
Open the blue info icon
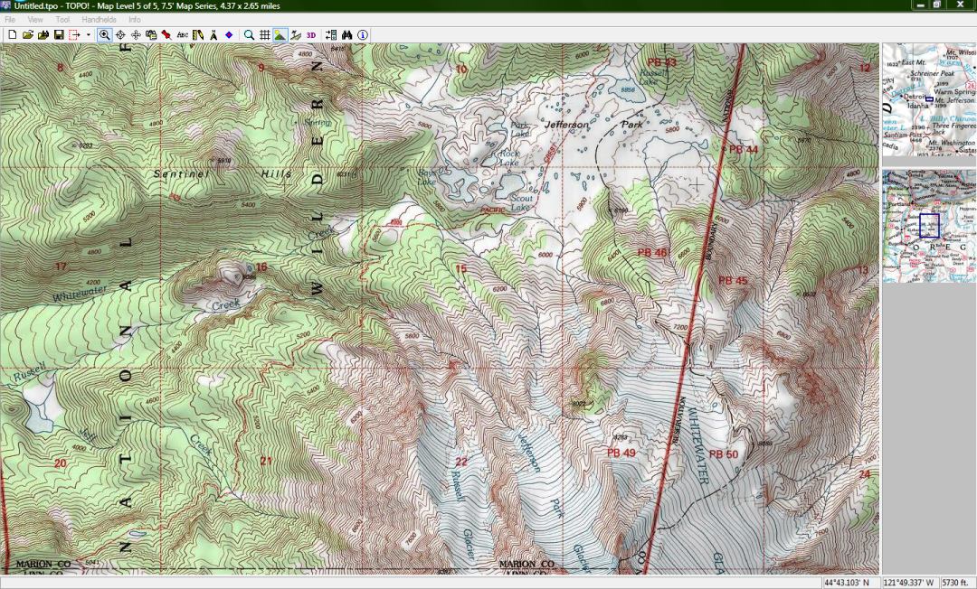(x=362, y=35)
